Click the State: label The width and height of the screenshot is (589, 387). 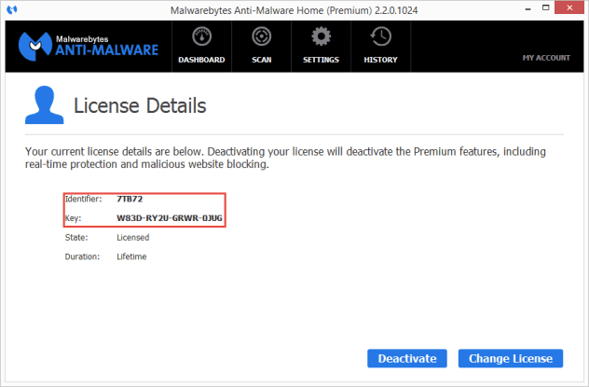(x=76, y=238)
